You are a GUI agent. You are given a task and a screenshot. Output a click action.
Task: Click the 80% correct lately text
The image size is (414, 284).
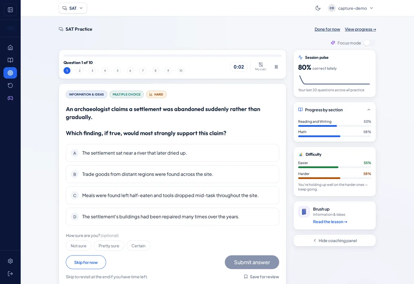317,67
